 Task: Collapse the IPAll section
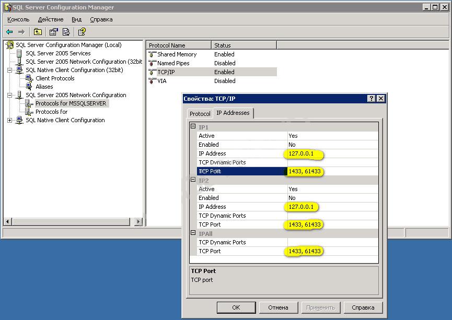[x=193, y=233]
